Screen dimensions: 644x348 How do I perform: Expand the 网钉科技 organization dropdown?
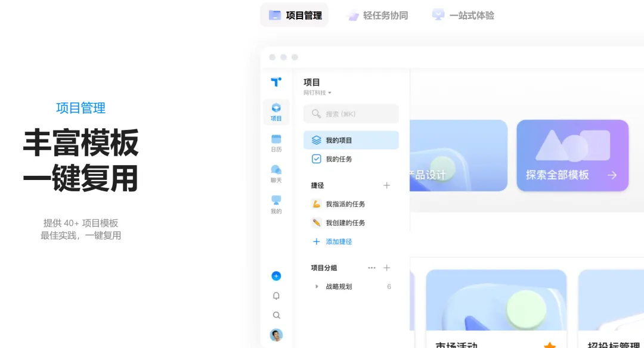[317, 93]
